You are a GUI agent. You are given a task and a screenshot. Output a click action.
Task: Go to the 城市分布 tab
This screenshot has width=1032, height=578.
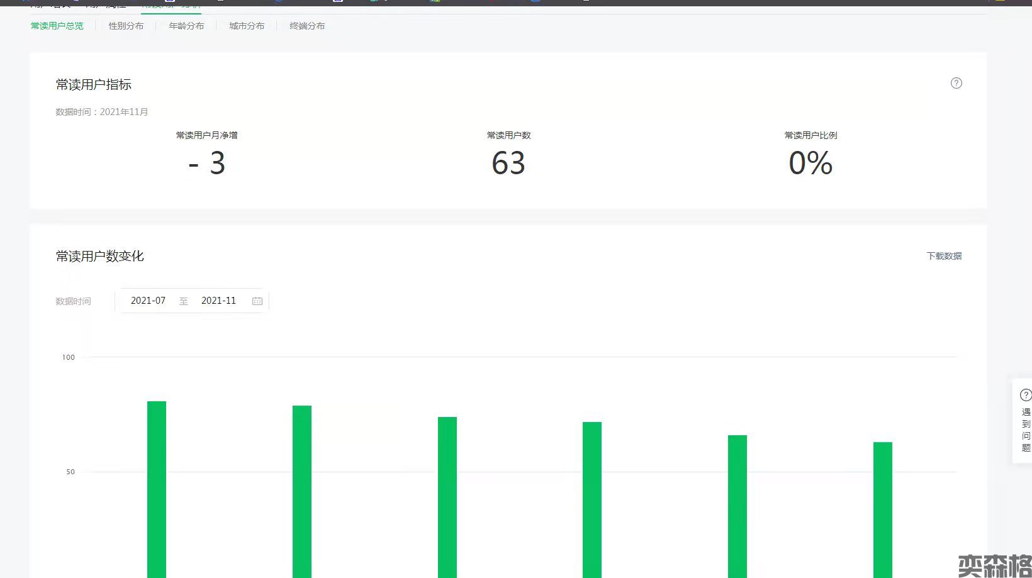point(247,26)
